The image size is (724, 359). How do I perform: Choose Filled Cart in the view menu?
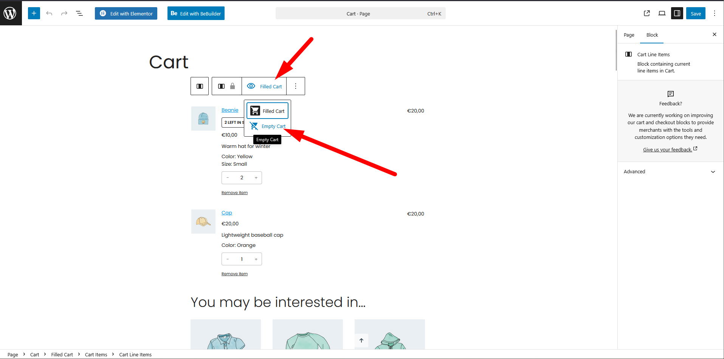[268, 111]
